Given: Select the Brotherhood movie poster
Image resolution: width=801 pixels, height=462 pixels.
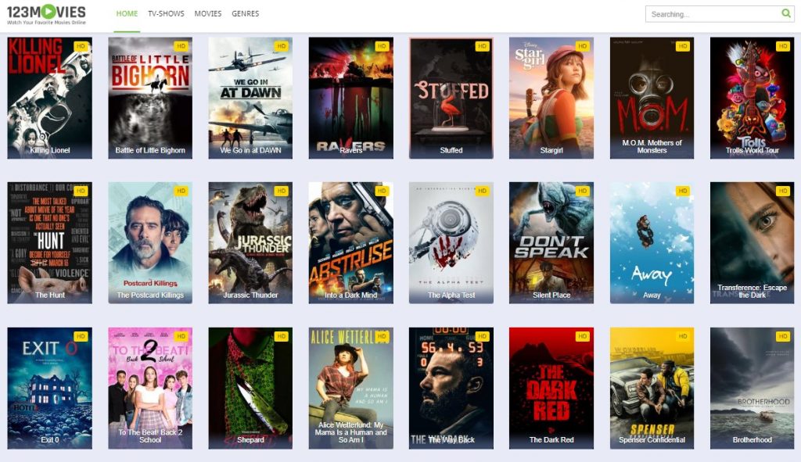Looking at the screenshot, I should [x=752, y=388].
